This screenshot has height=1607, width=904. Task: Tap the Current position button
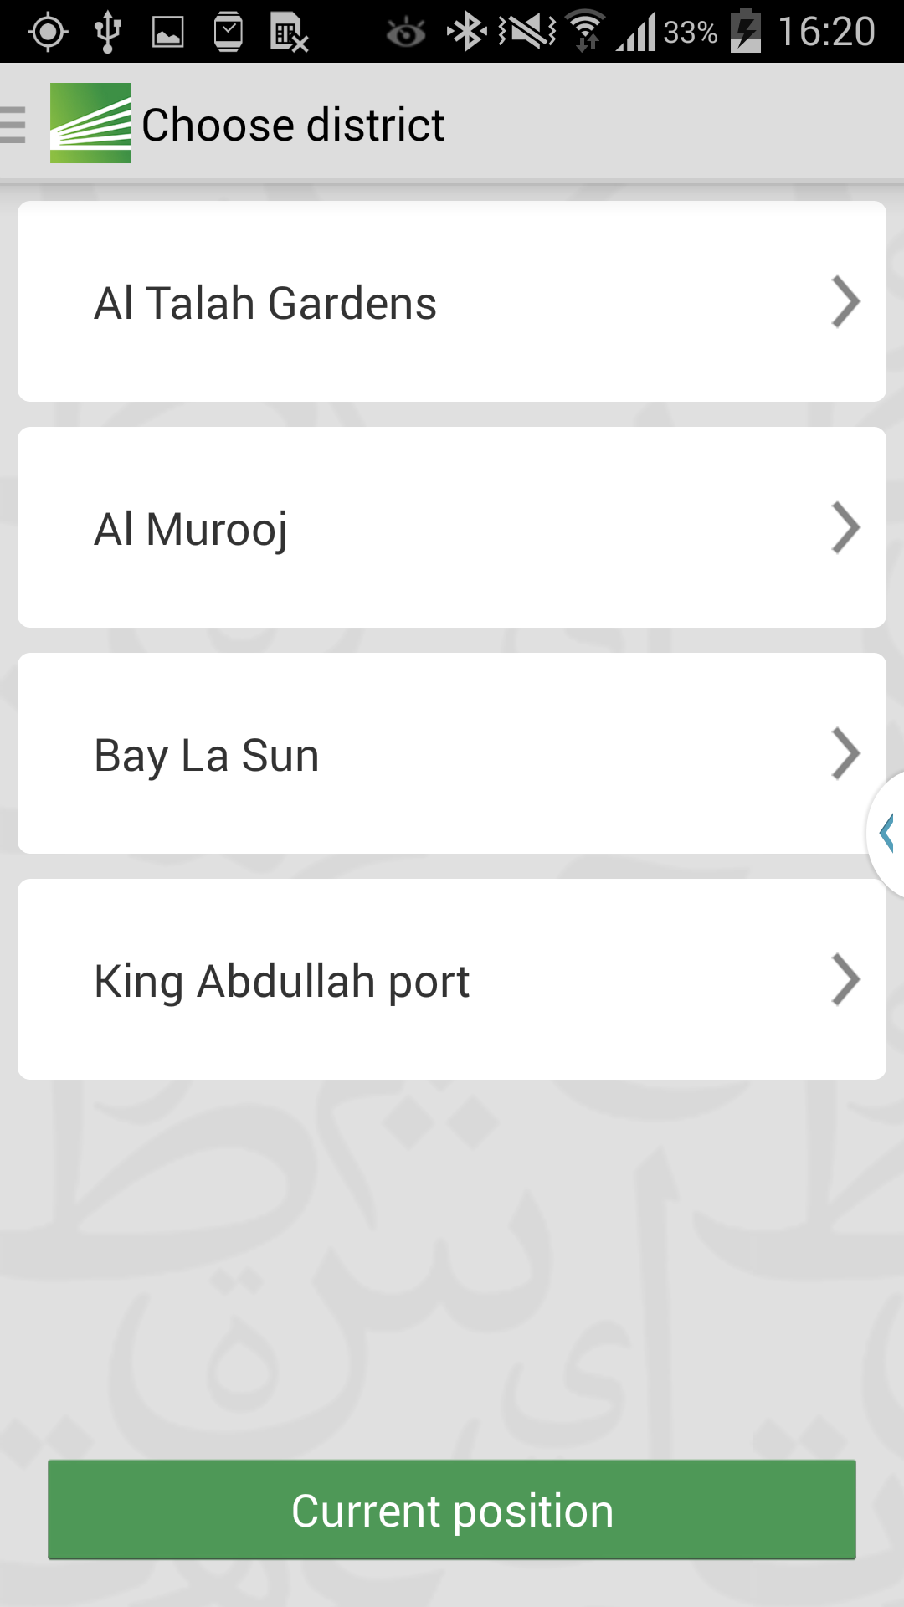tap(452, 1510)
